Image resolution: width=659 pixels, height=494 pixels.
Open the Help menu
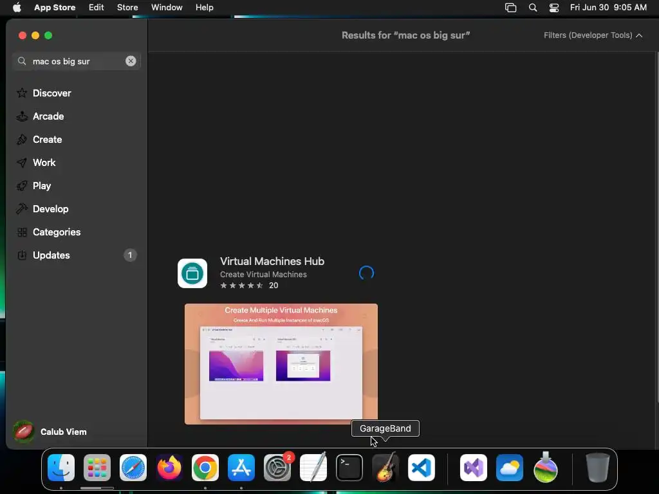pyautogui.click(x=204, y=8)
